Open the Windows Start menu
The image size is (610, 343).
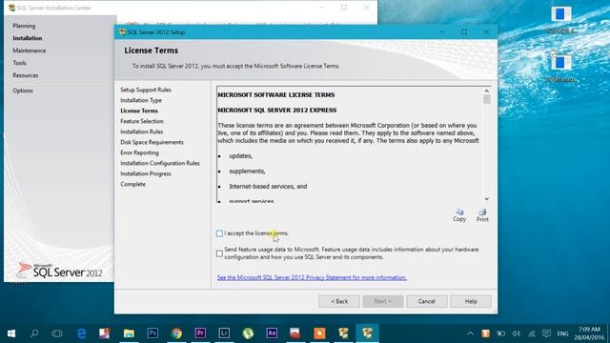pos(11,333)
